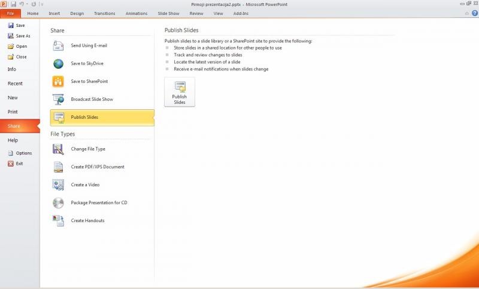Click the Save As text label

pyautogui.click(x=23, y=36)
